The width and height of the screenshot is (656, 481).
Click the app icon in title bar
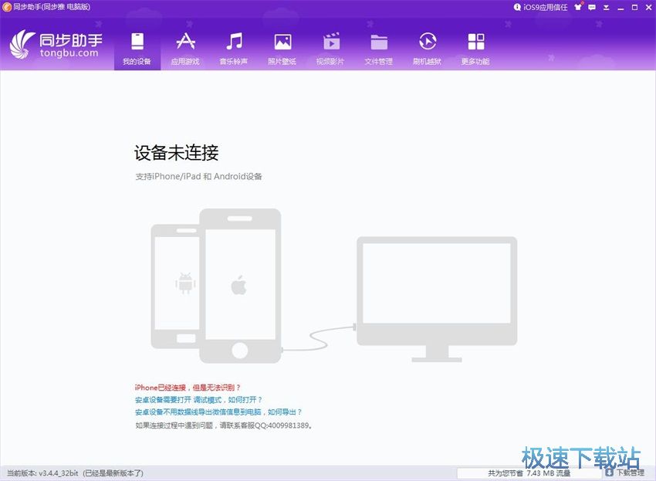coord(7,7)
